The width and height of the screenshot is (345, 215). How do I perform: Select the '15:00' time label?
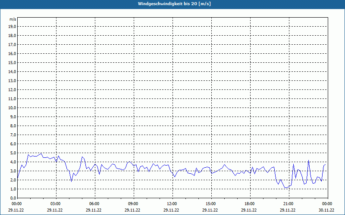pyautogui.click(x=211, y=204)
